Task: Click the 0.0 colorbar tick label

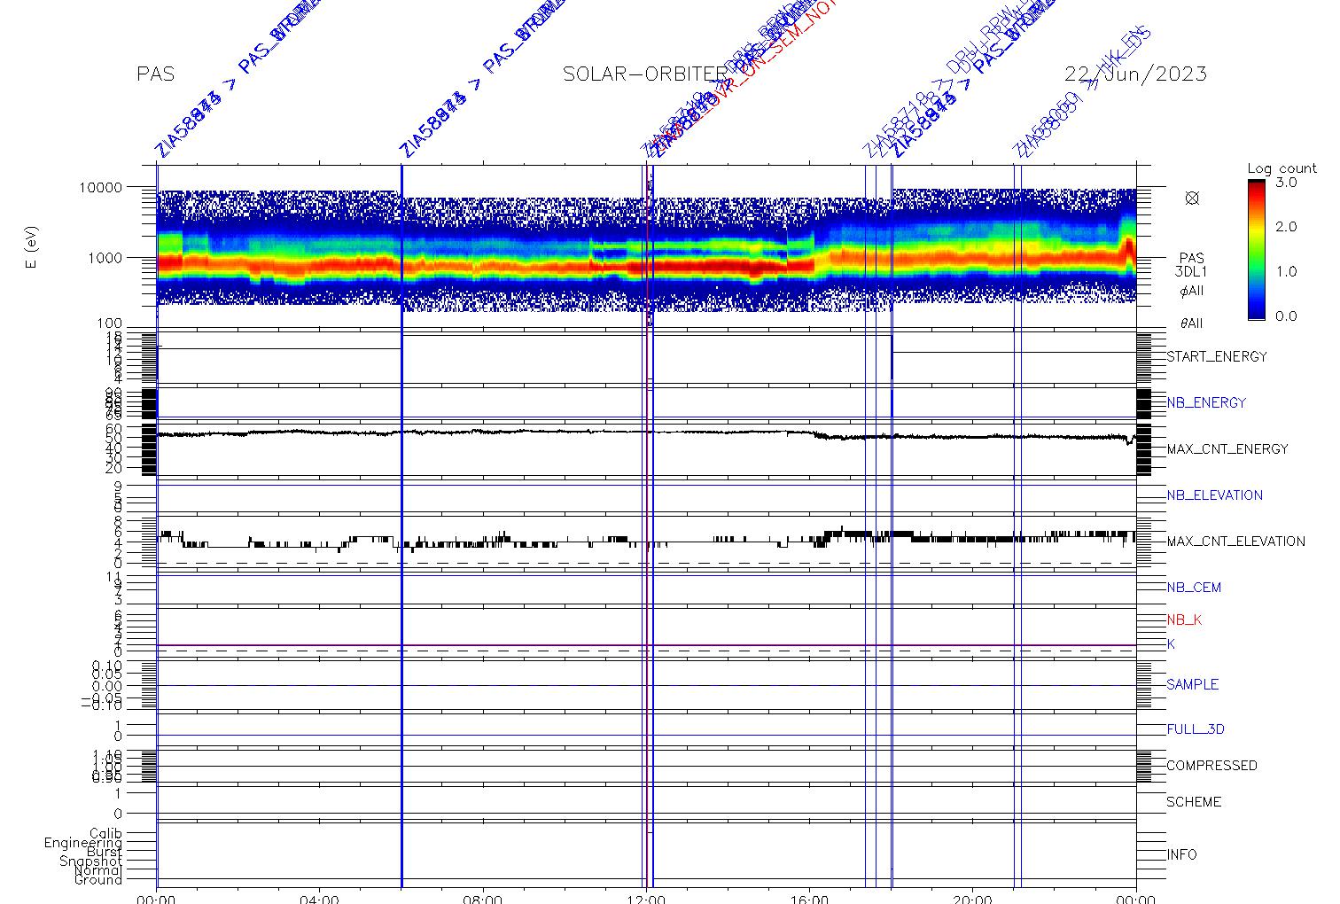Action: (x=1286, y=316)
